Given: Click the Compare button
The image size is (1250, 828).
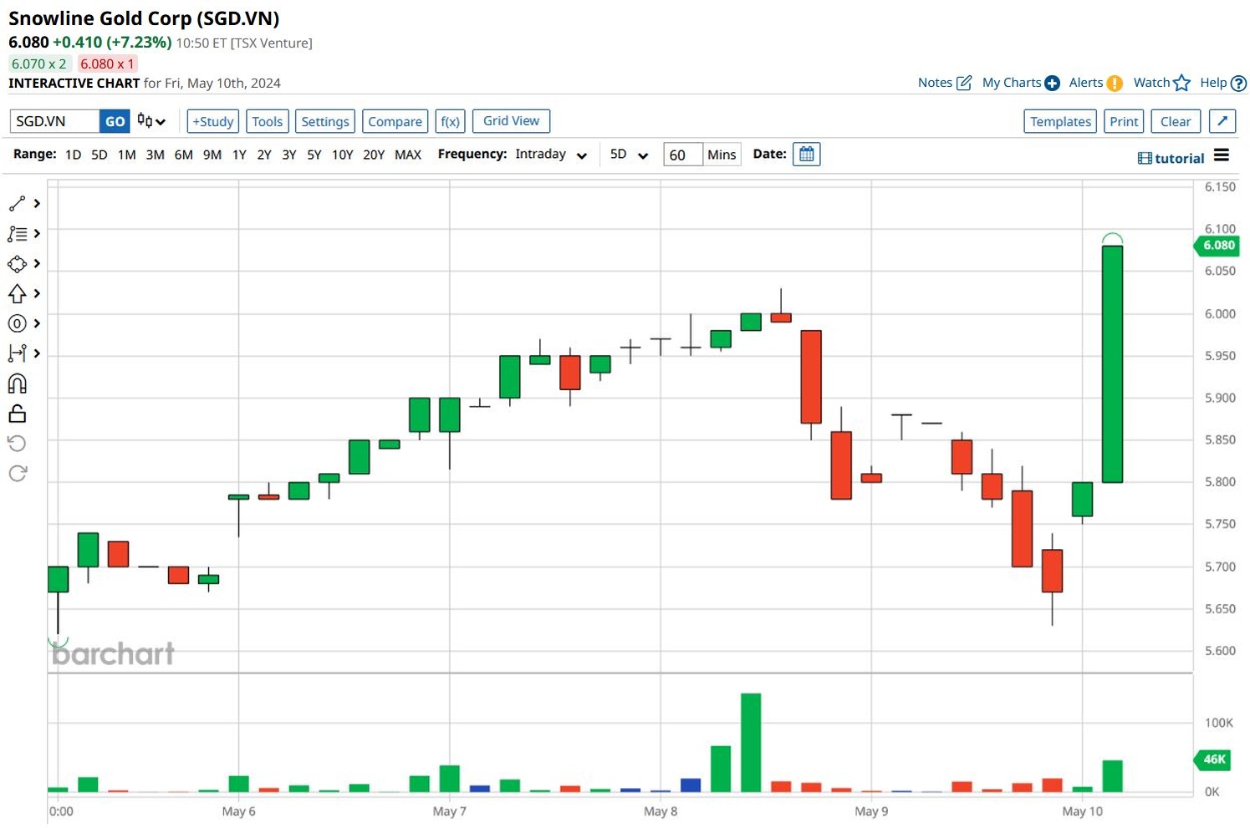Looking at the screenshot, I should pyautogui.click(x=395, y=121).
